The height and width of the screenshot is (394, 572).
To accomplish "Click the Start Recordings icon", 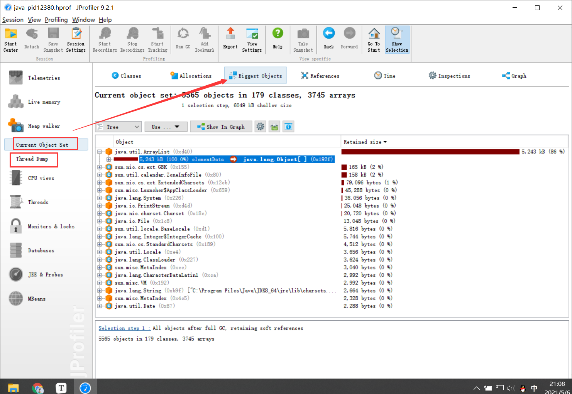I will click(x=105, y=40).
